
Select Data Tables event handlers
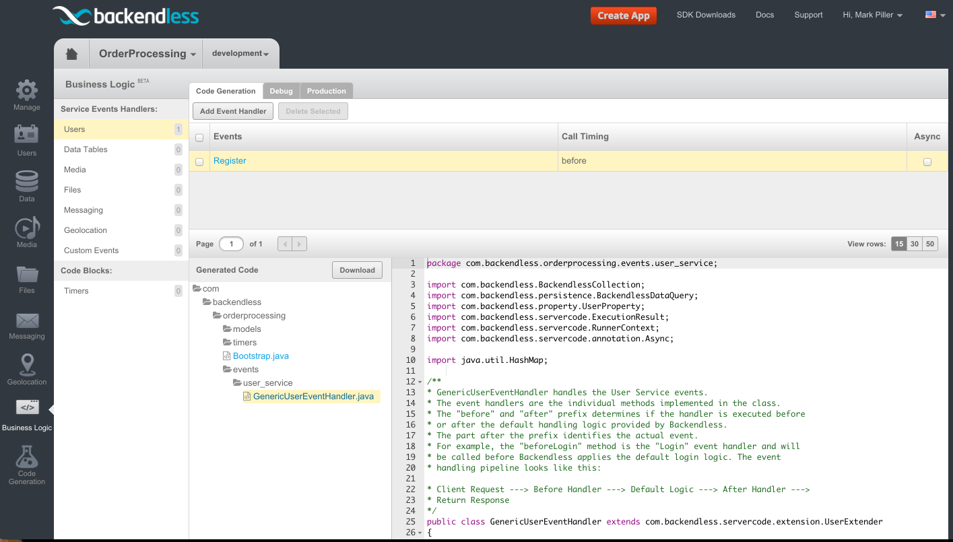click(121, 149)
